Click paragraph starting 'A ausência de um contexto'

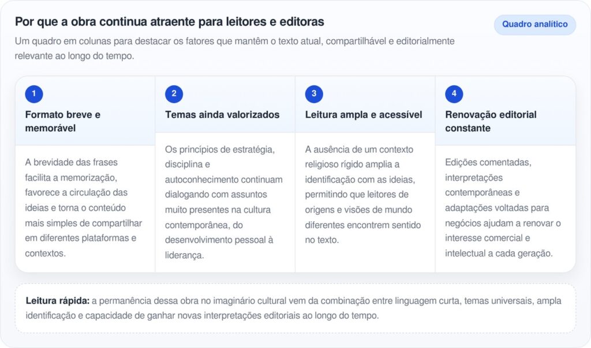pyautogui.click(x=363, y=194)
